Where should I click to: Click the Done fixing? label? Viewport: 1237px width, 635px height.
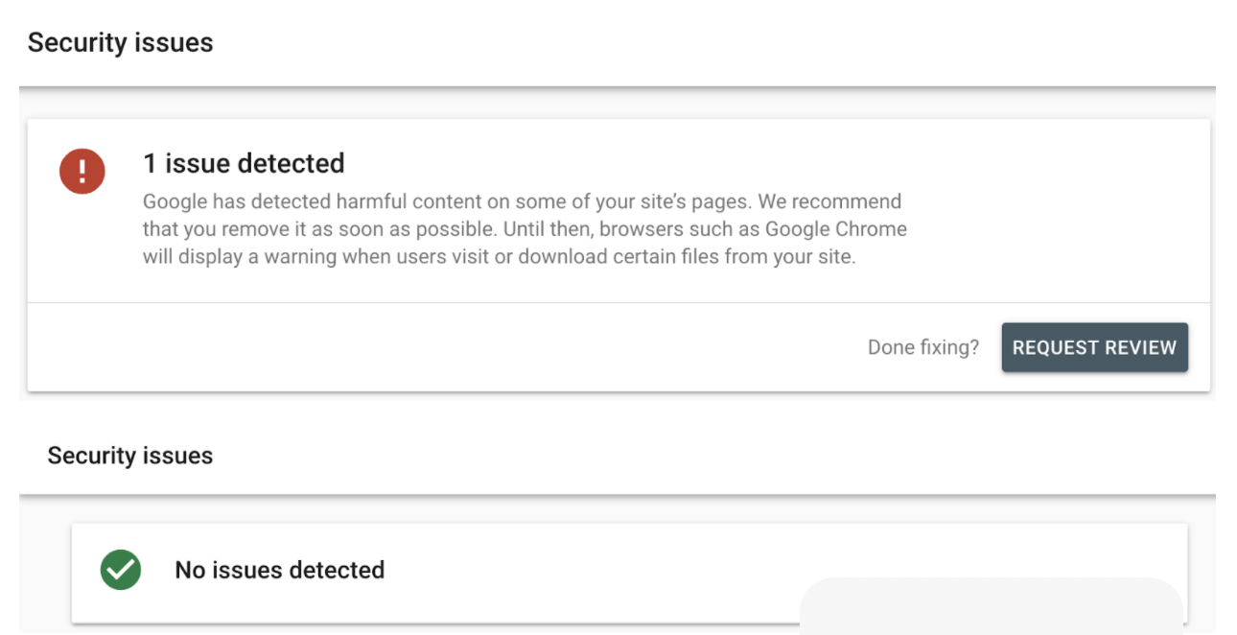[x=922, y=346]
